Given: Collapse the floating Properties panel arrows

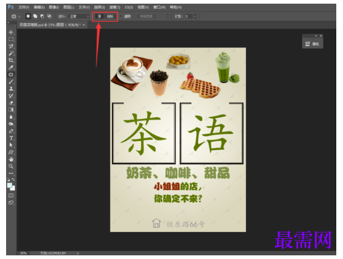Looking at the screenshot, I should (x=315, y=35).
